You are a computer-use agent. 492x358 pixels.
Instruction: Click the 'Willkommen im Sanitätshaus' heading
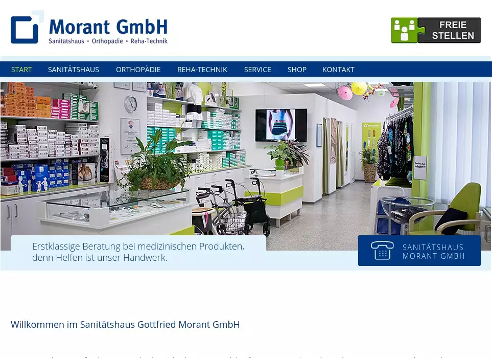[125, 325]
